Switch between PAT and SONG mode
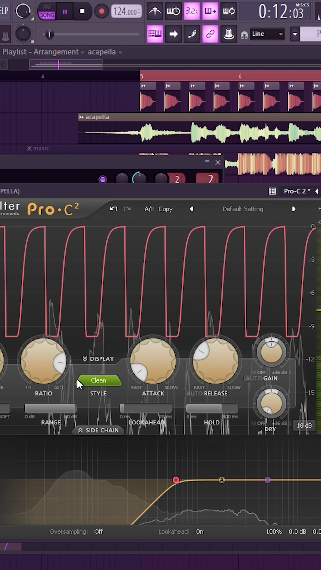 pos(47,11)
